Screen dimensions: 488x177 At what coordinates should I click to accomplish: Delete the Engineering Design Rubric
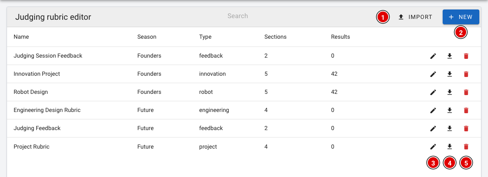[x=466, y=110]
